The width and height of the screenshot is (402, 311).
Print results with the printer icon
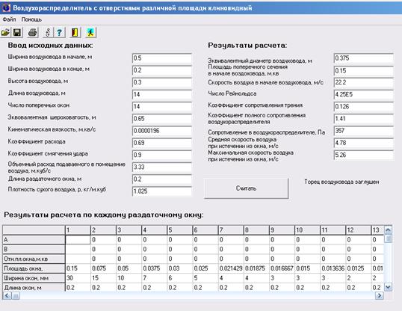[33, 33]
